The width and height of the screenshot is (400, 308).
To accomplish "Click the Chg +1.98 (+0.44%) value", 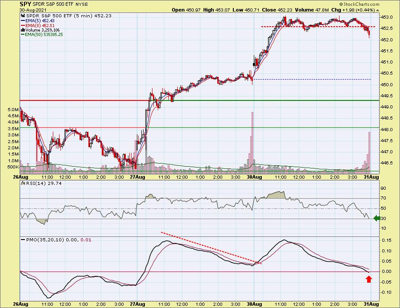I will click(353, 10).
